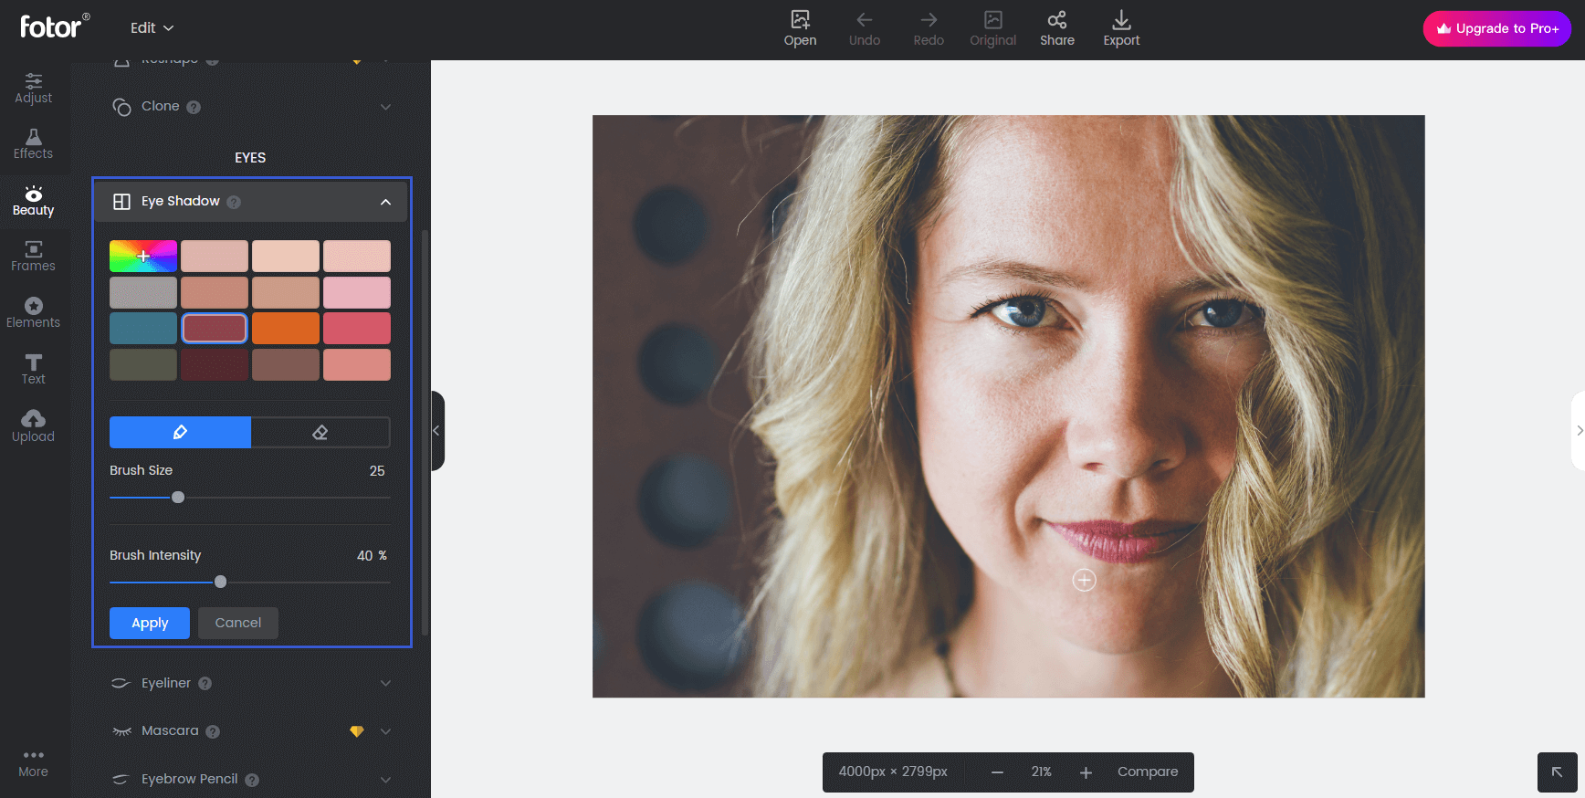Select the orange eye shadow swatch

pyautogui.click(x=286, y=329)
